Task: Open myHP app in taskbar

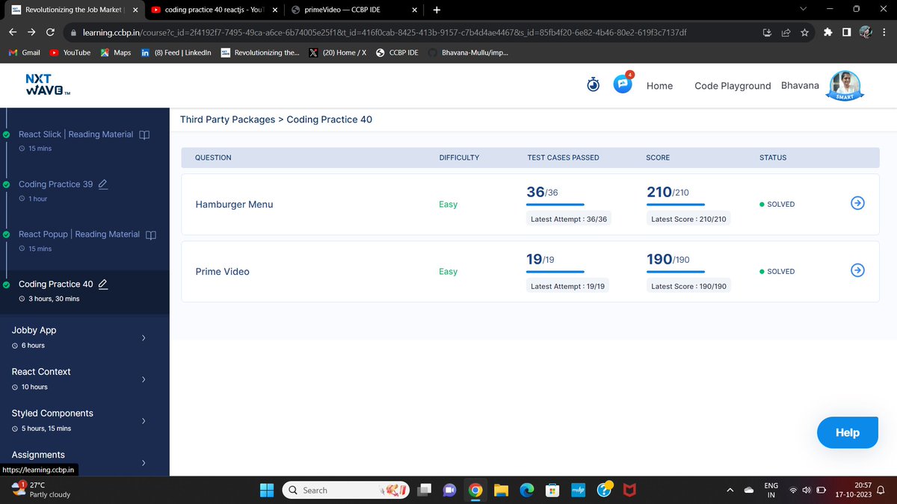Action: pos(578,491)
